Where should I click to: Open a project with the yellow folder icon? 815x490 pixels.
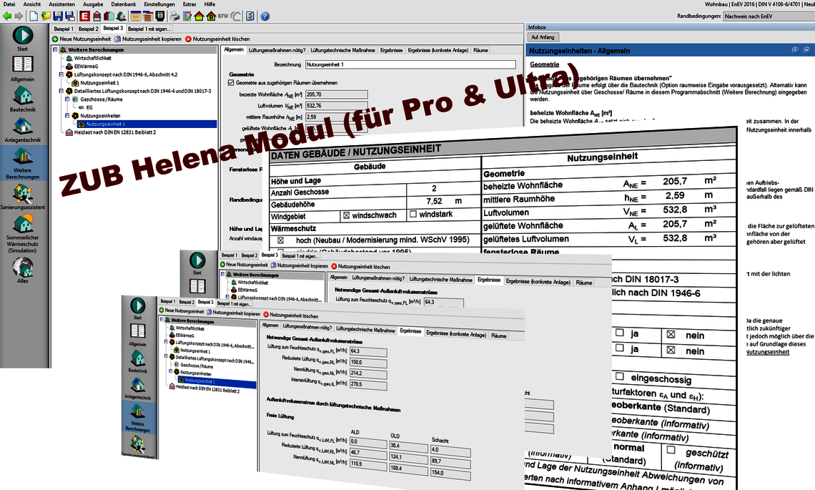[x=46, y=16]
